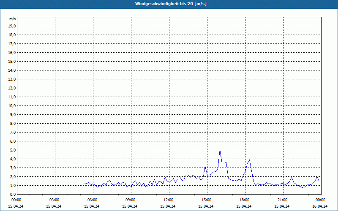The image size is (338, 211).
Task: Select the '1,0' y-axis label
Action: (13, 185)
